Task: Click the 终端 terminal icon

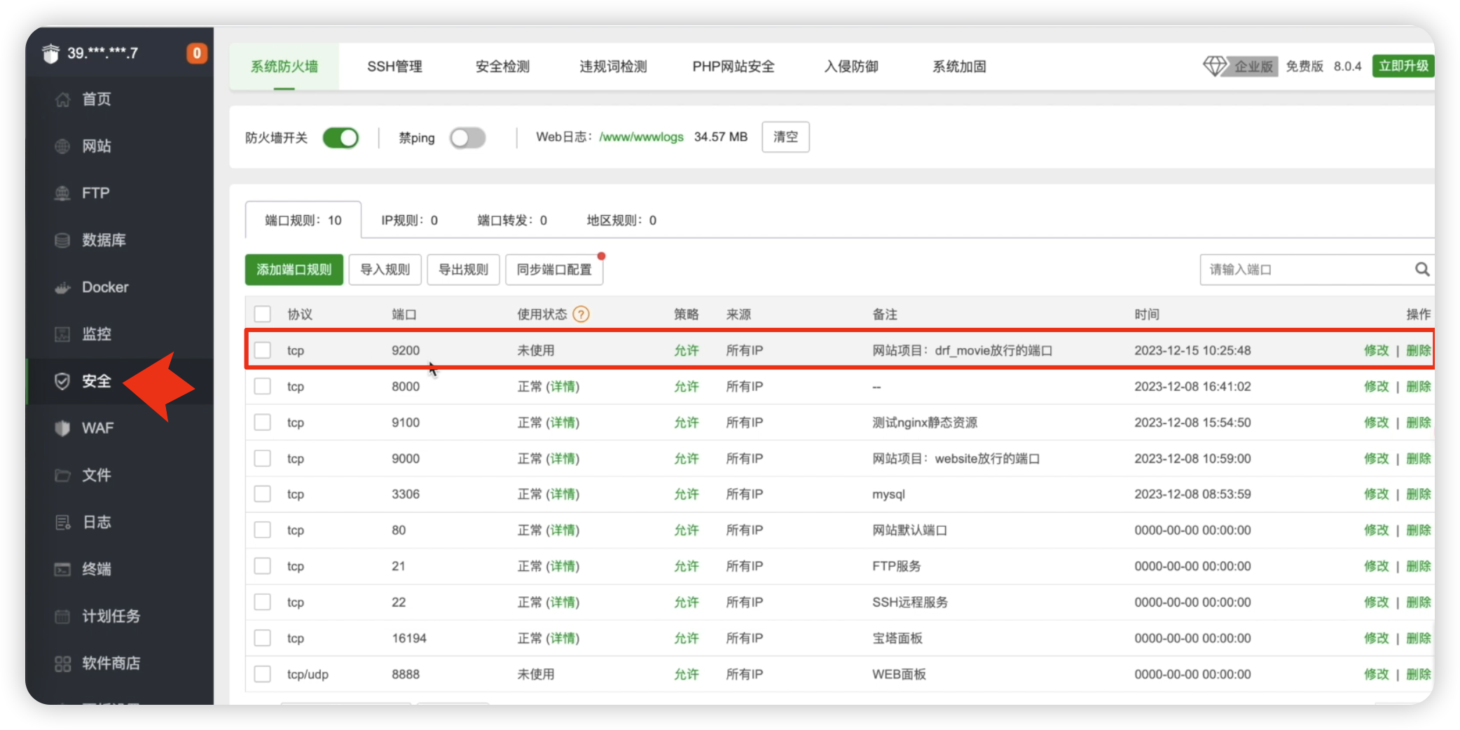Action: click(62, 569)
